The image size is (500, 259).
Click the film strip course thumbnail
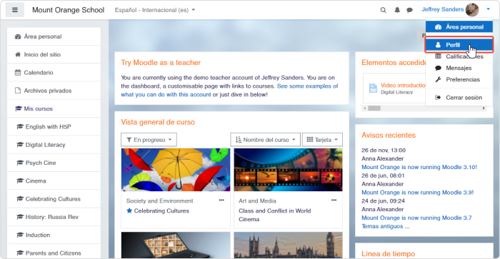pyautogui.click(x=289, y=170)
